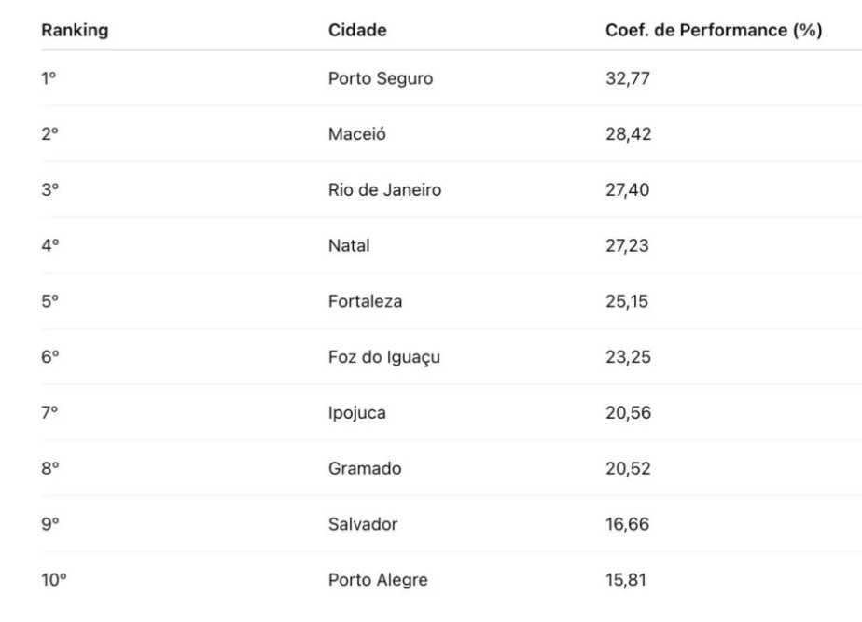Select the Porto Alegre city cell
Image resolution: width=862 pixels, height=622 pixels.
378,580
